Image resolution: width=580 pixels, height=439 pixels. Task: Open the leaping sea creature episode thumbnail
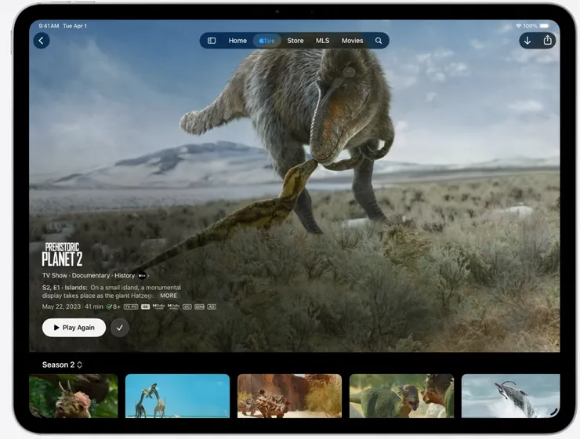[511, 396]
